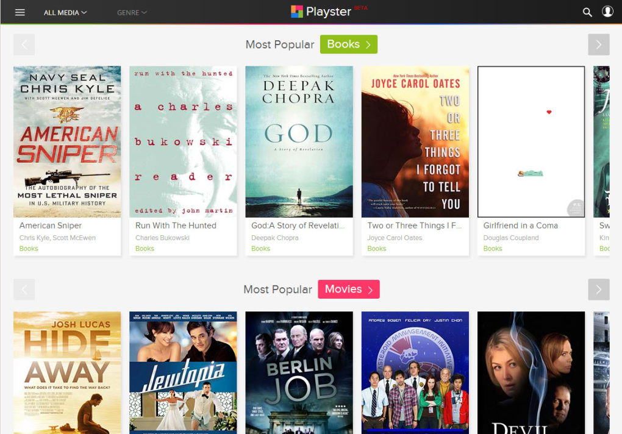The image size is (622, 434).
Task: Open the Deepak Chopra God cover
Action: pos(299,141)
